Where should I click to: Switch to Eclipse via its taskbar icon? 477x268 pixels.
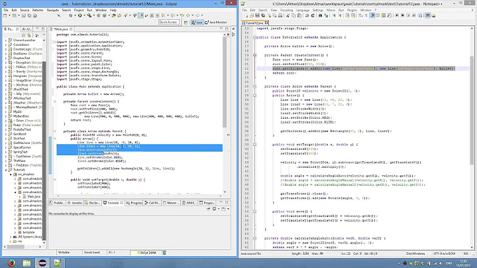coord(42,263)
